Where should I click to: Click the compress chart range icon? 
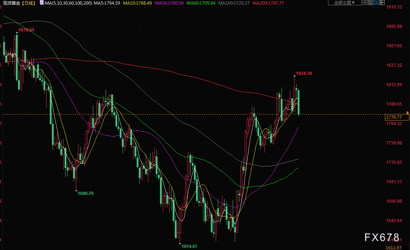[371, 2]
